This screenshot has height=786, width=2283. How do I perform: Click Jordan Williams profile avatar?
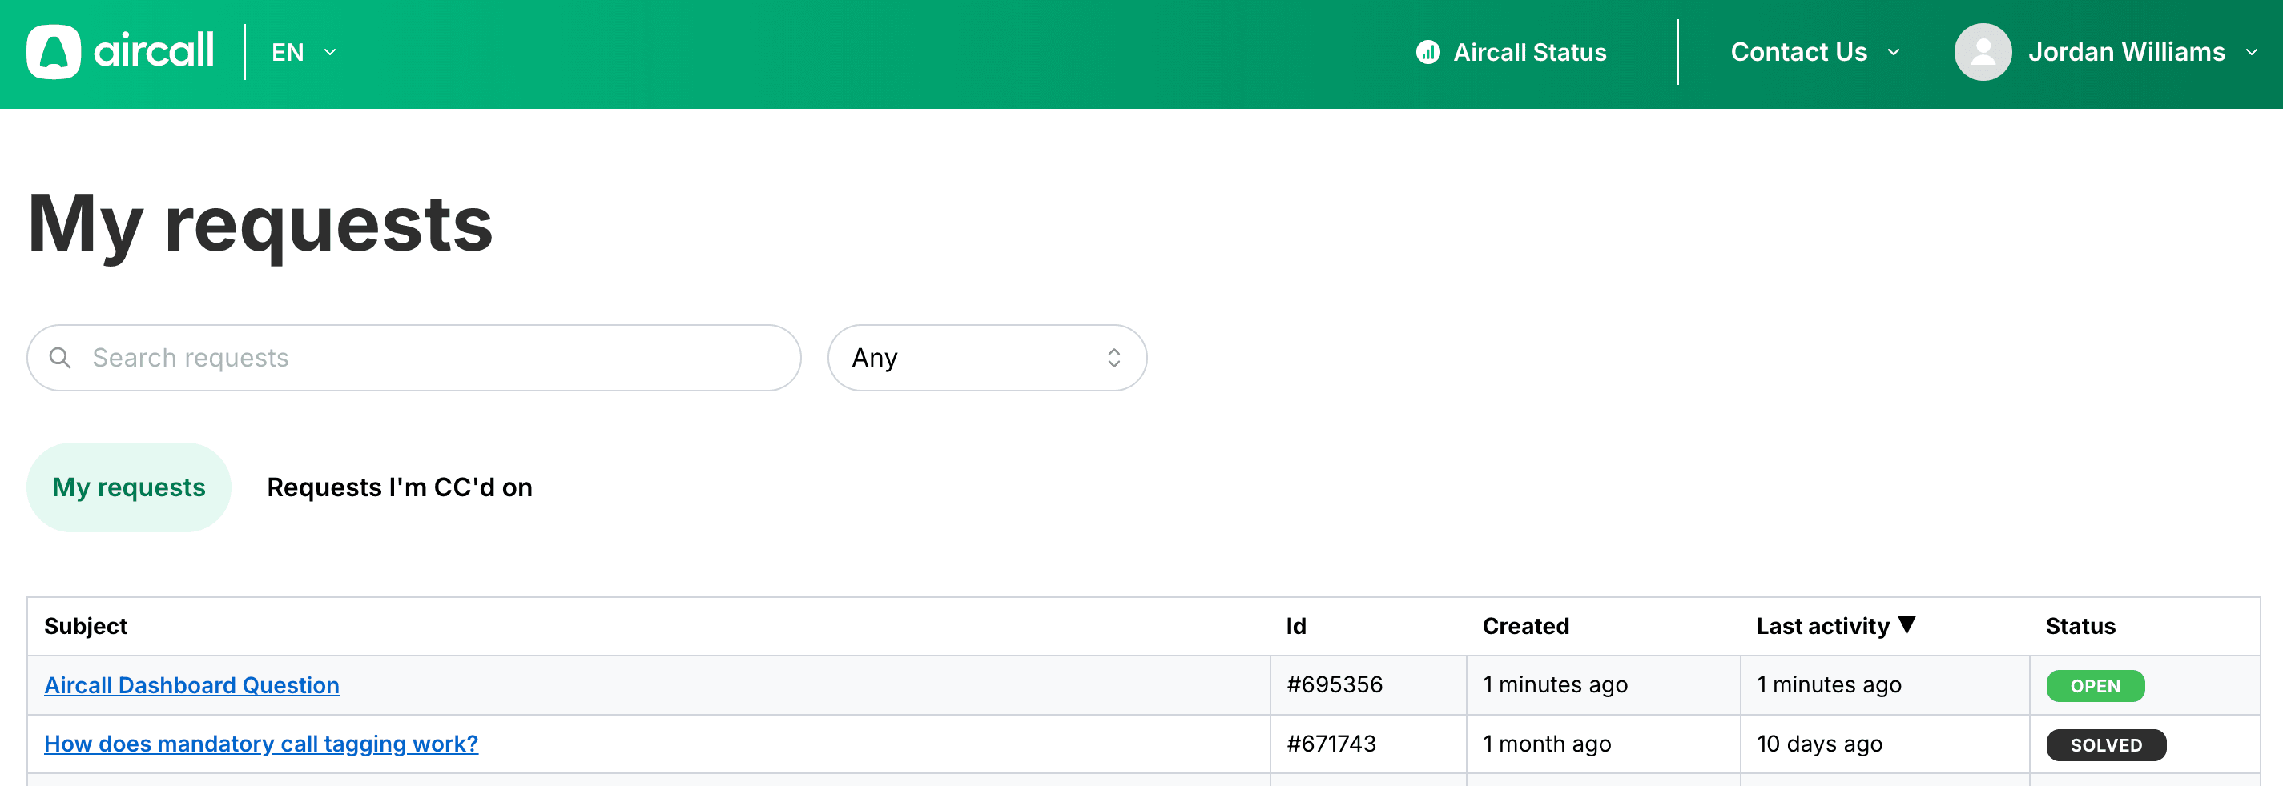click(x=1982, y=52)
